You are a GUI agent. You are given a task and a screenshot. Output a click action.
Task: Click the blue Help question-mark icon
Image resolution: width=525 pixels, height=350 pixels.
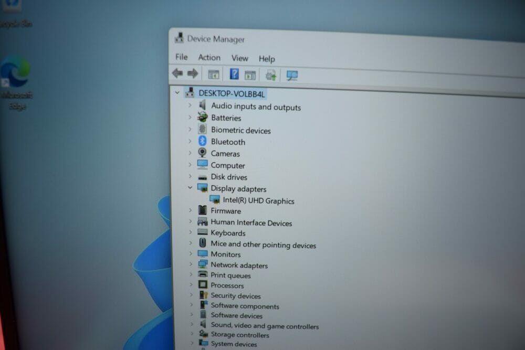coord(234,74)
